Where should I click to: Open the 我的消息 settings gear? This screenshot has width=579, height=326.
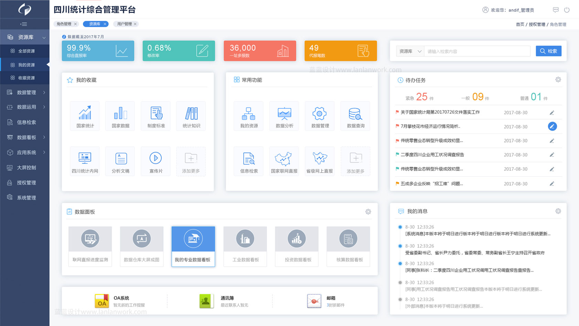(x=558, y=211)
